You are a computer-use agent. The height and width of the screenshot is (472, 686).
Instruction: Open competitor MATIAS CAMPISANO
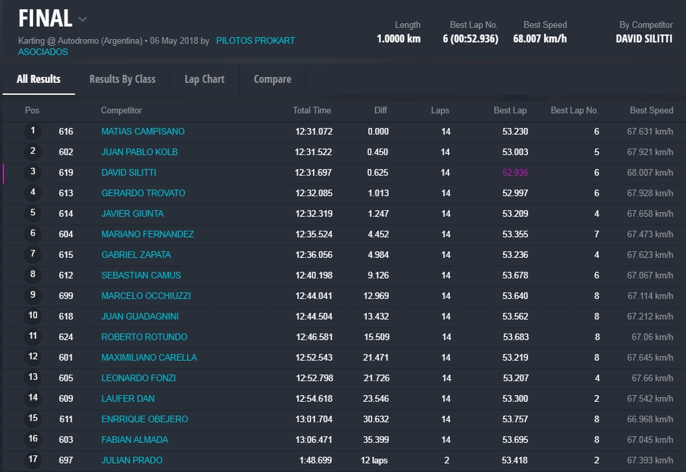(143, 131)
